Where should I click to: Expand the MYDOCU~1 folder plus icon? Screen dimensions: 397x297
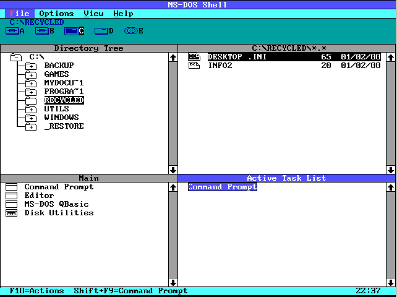[x=31, y=83]
